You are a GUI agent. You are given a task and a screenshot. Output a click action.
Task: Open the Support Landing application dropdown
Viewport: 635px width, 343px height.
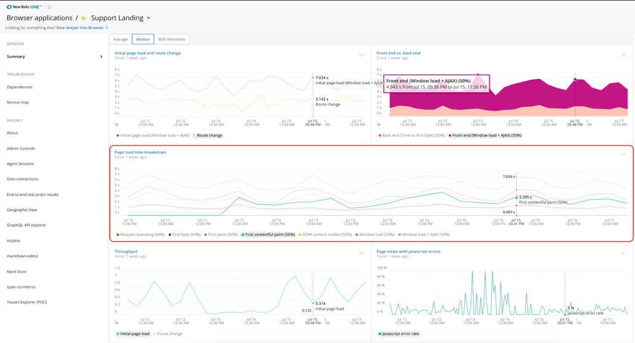click(149, 18)
